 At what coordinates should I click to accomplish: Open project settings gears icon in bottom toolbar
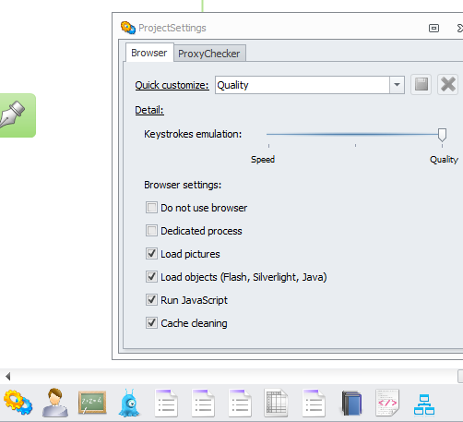(x=18, y=402)
